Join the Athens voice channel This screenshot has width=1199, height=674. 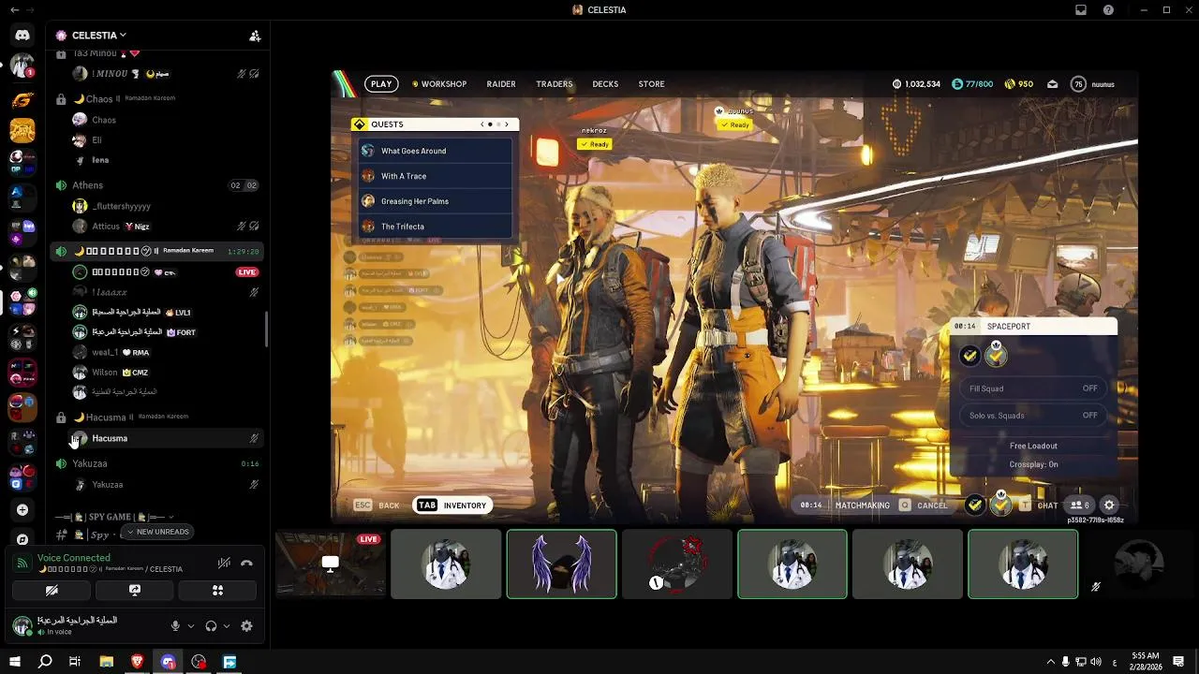click(x=88, y=185)
